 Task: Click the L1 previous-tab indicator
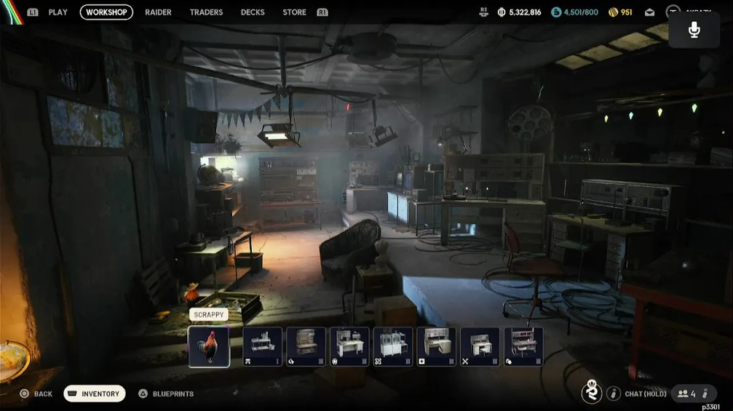[x=33, y=12]
